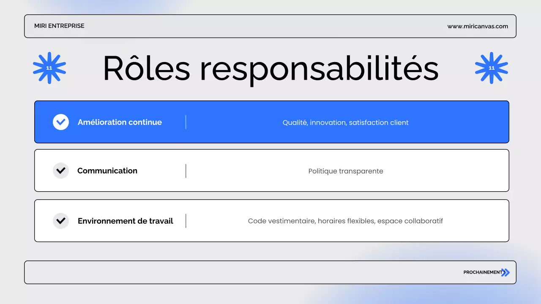Click the double chevron next to PROCHAINEMENT
This screenshot has width=541, height=304.
pos(505,272)
